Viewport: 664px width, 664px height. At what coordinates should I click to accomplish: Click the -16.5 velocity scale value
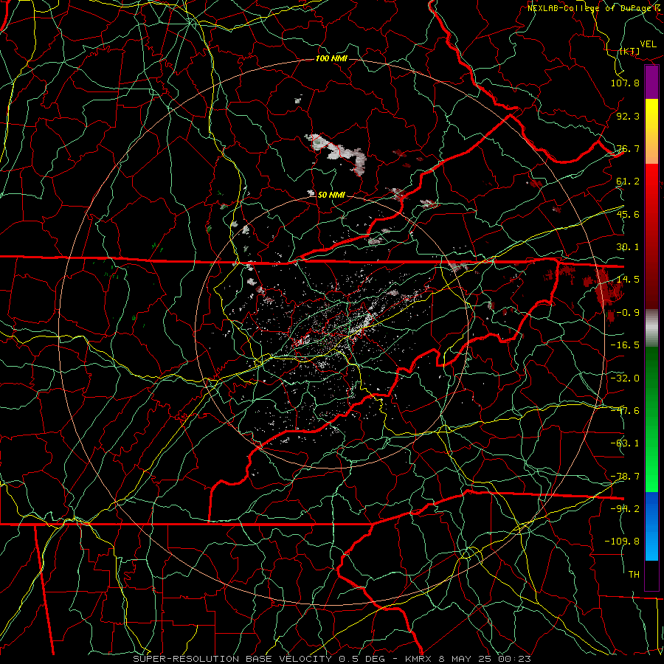(x=625, y=345)
